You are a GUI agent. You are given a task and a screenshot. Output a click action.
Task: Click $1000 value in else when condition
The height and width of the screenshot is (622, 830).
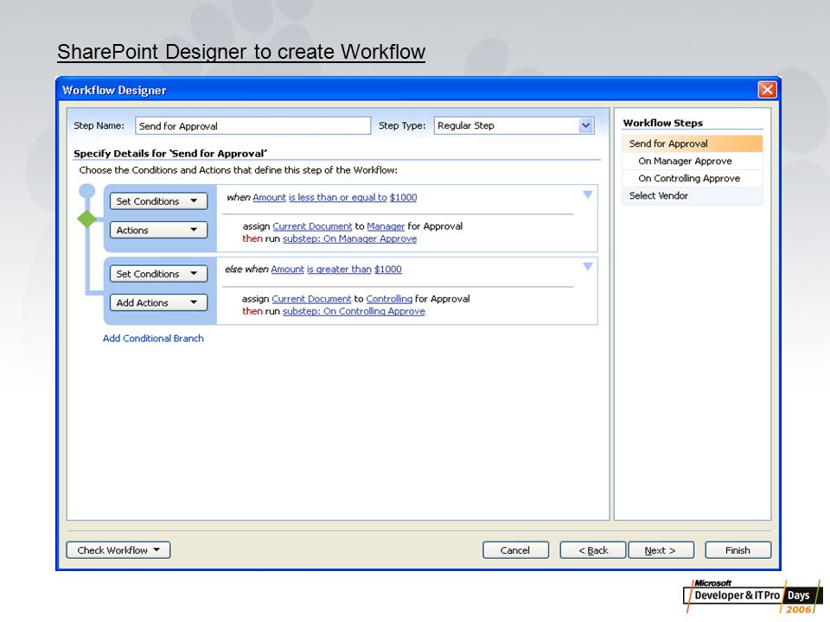pyautogui.click(x=388, y=270)
